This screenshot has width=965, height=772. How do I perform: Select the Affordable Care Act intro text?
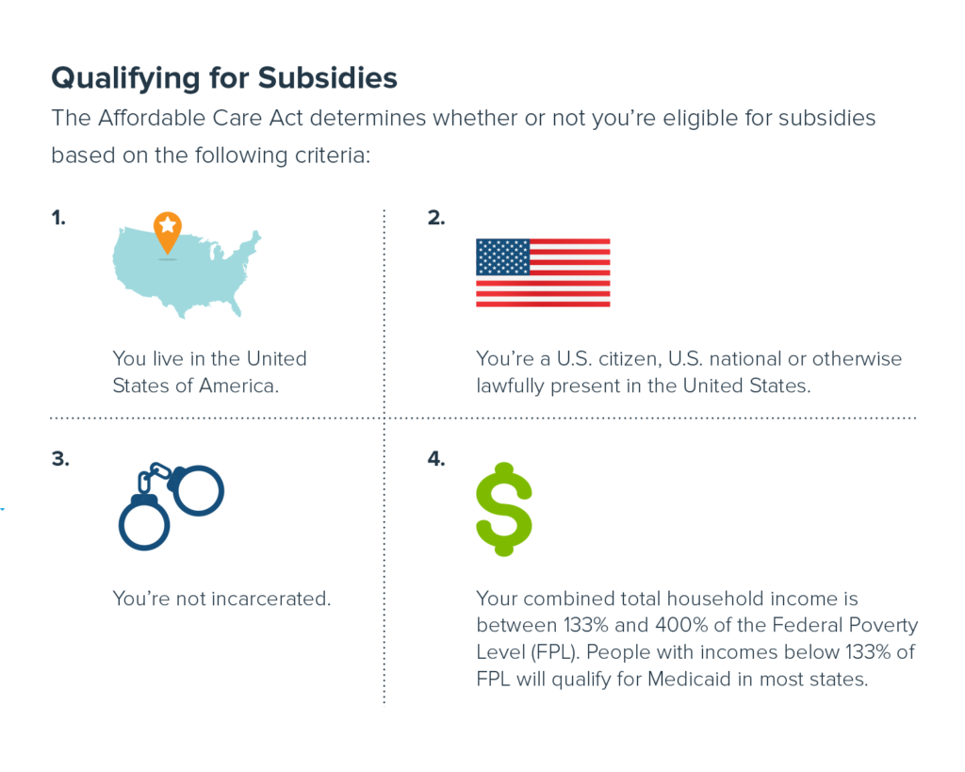click(x=464, y=136)
